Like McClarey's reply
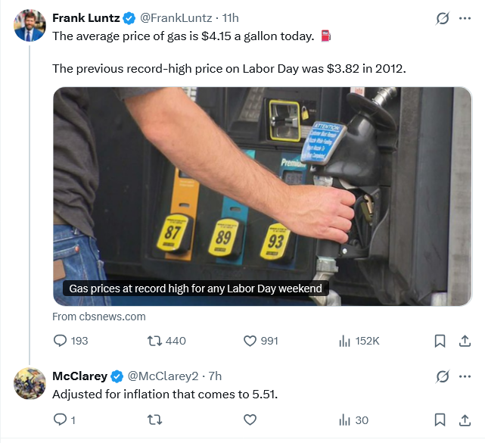The height and width of the screenshot is (443, 485). (x=250, y=420)
